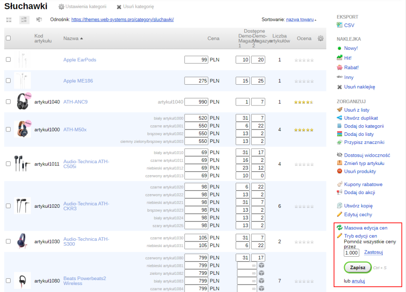Viewport: 406px width, 292px height.
Task: Sort by Kod artykułu column header
Action: coord(43,38)
